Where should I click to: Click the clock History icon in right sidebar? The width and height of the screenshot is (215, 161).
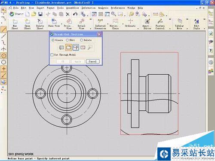click(x=211, y=62)
